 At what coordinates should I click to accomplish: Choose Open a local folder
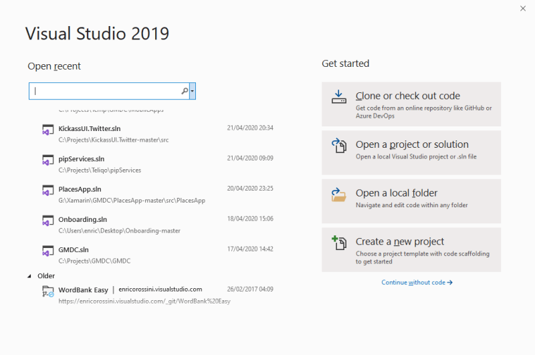(x=411, y=201)
